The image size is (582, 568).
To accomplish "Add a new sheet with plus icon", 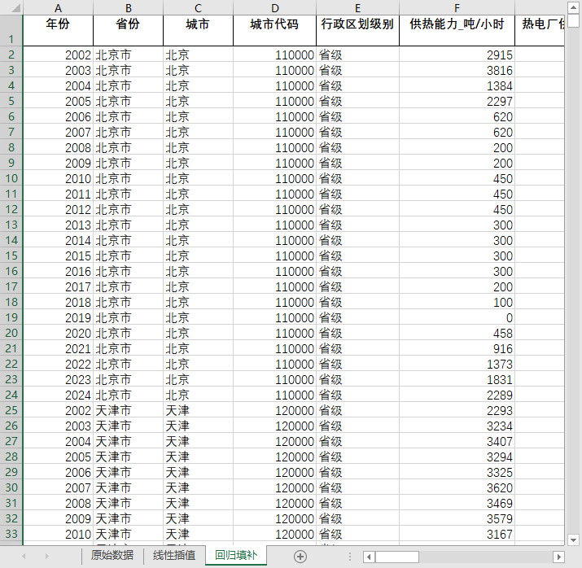I will tap(300, 556).
